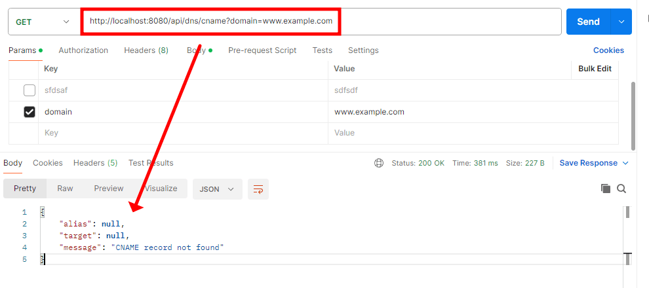Switch to the Authorization tab
This screenshot has width=649, height=288.
coord(83,50)
